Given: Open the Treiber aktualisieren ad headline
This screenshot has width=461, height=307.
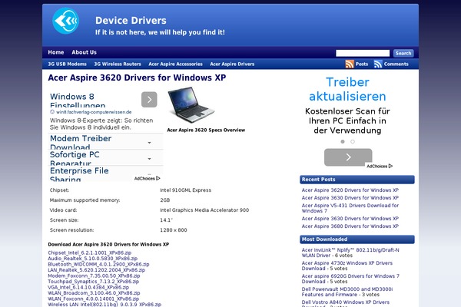Looking at the screenshot, I should pos(347,89).
